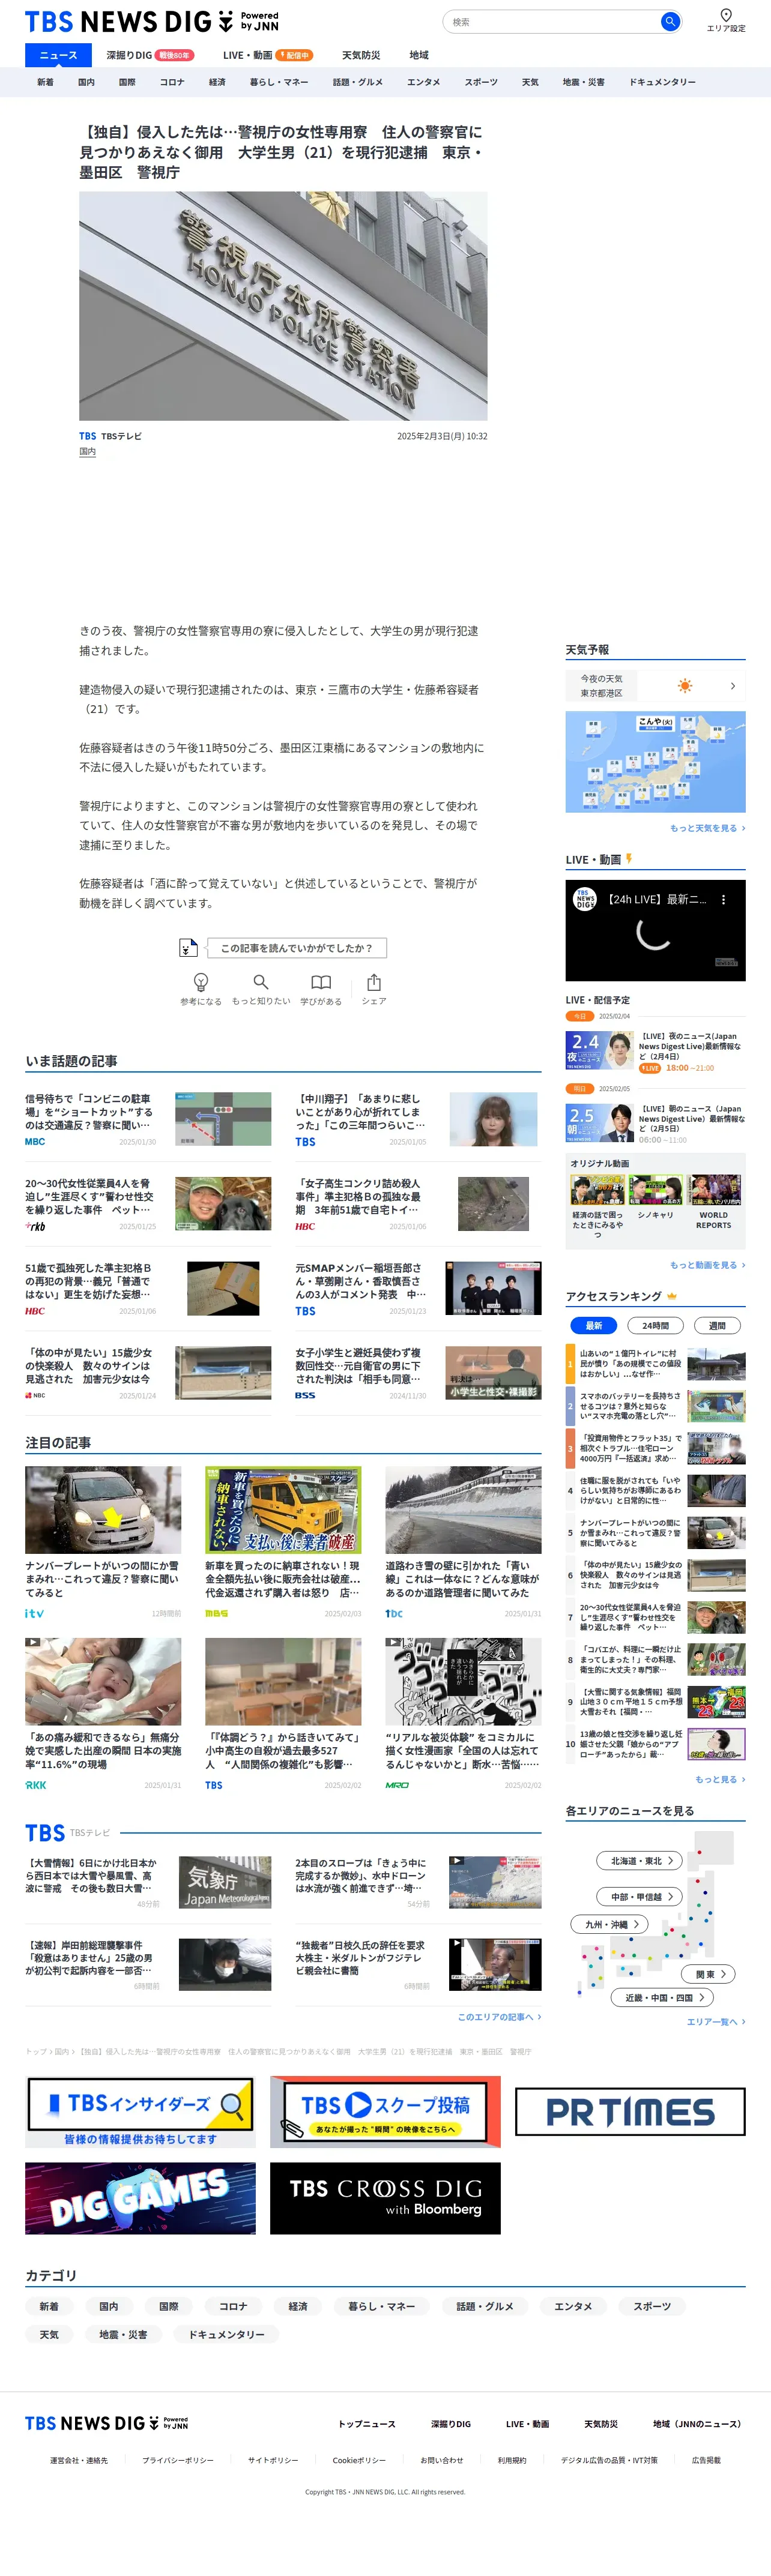The image size is (771, 2576).
Task: Open the 気象庁 heavy snow article thumbnail
Action: pos(225,1883)
